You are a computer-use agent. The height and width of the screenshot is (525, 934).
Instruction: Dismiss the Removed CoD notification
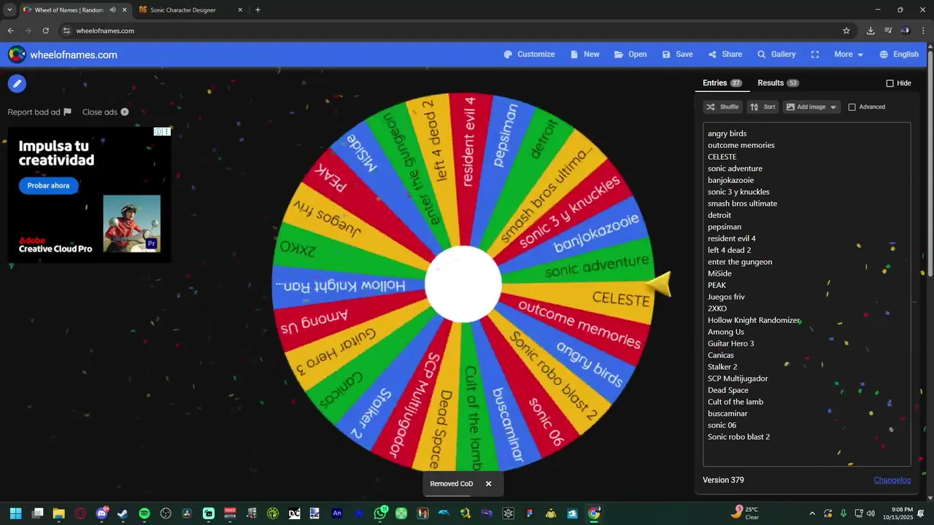[488, 483]
